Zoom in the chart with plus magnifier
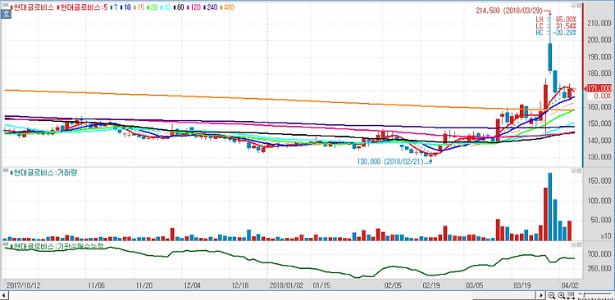 tap(561, 295)
